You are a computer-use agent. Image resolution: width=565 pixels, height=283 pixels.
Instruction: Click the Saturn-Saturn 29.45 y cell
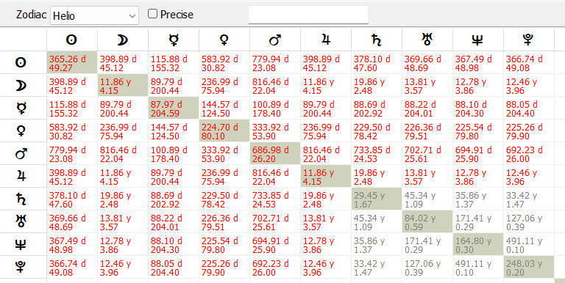pos(377,199)
